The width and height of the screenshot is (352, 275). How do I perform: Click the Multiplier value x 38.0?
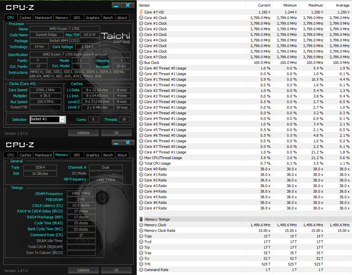[46, 96]
